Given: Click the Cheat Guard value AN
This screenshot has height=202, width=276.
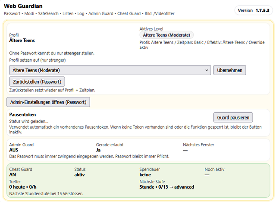Looking at the screenshot, I should (x=13, y=175).
